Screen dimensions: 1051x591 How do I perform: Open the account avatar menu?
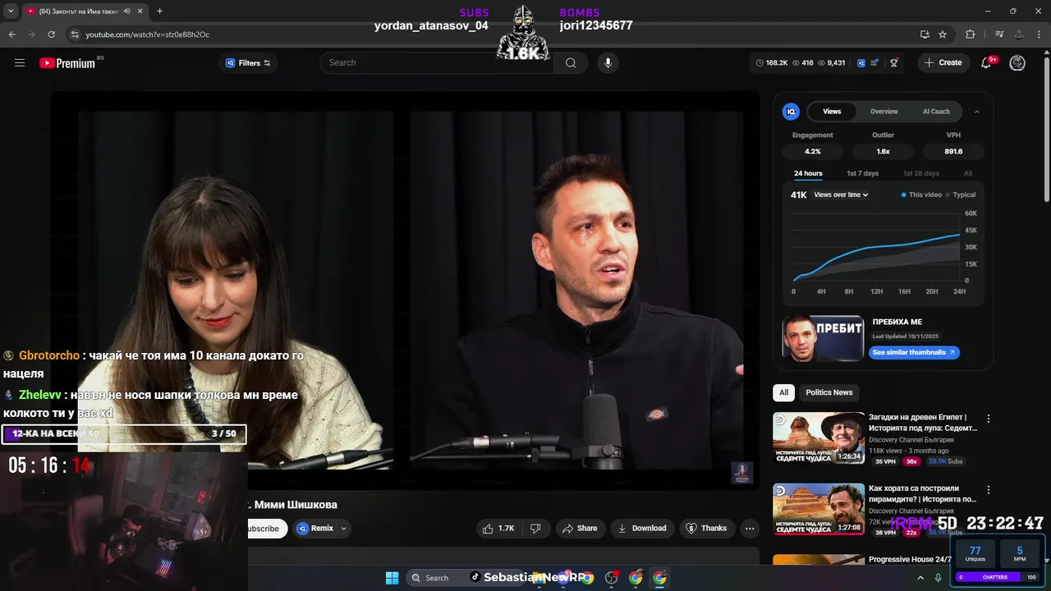pos(1017,63)
